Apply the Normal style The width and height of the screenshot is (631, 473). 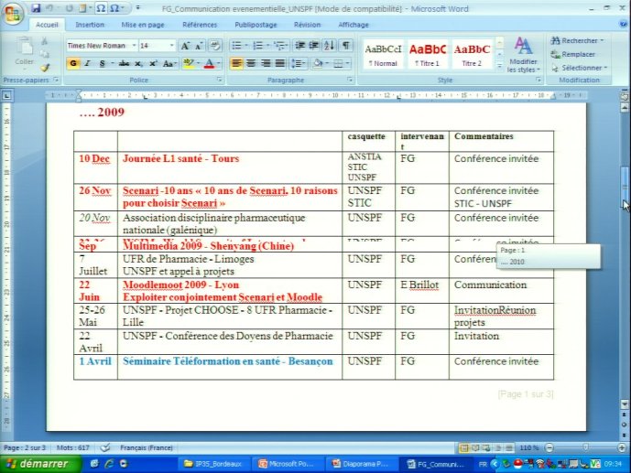click(x=383, y=55)
